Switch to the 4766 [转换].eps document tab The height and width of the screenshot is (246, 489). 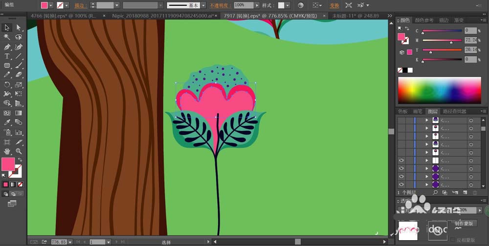click(x=65, y=16)
